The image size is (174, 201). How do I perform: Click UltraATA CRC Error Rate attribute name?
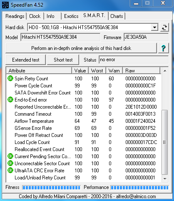click(40, 171)
